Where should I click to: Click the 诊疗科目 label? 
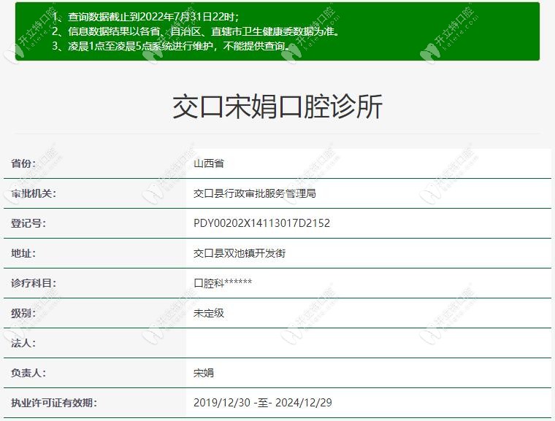(34, 283)
